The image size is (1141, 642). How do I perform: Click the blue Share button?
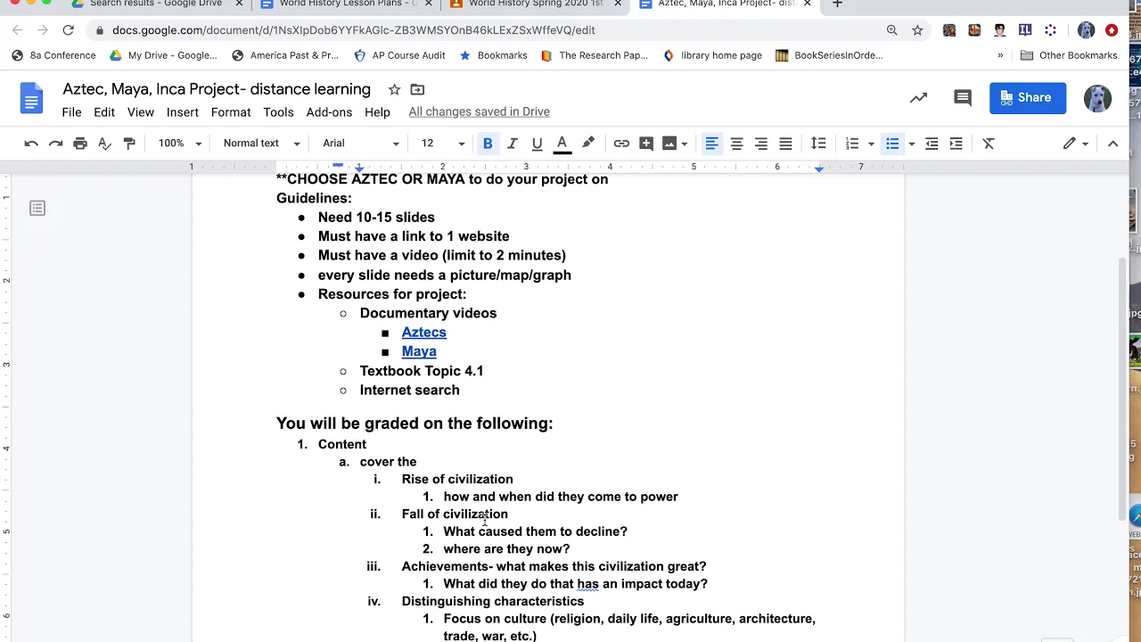1028,97
